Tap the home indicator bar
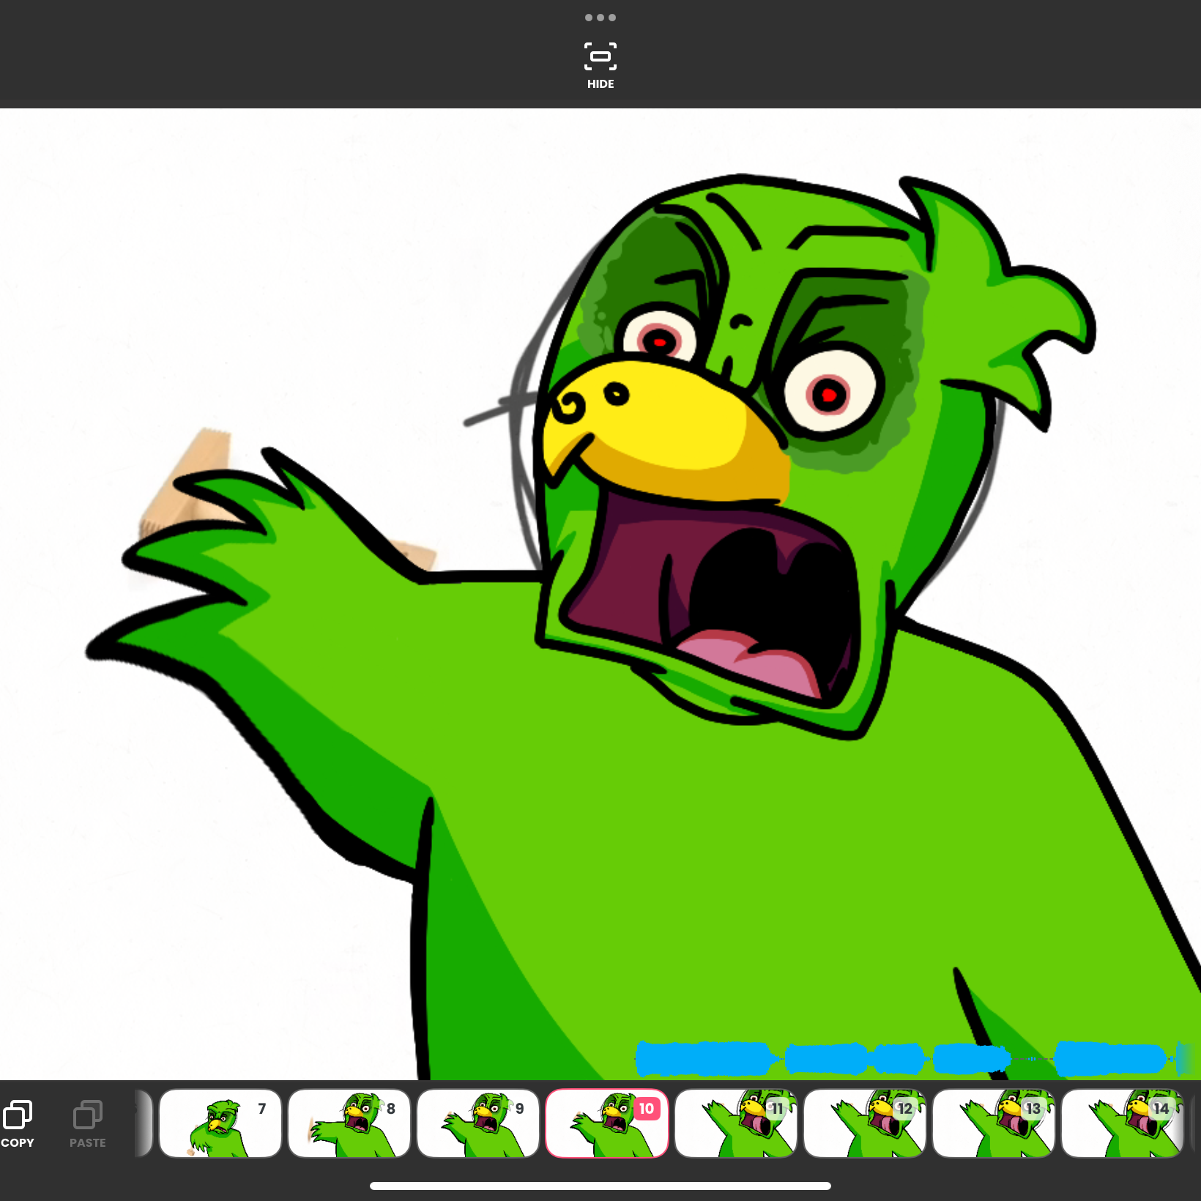 click(x=600, y=1186)
